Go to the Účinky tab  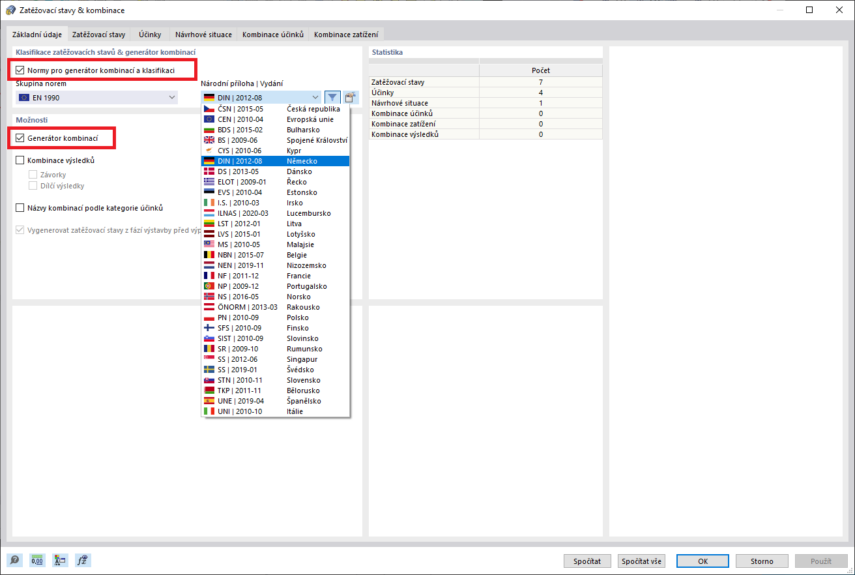150,35
